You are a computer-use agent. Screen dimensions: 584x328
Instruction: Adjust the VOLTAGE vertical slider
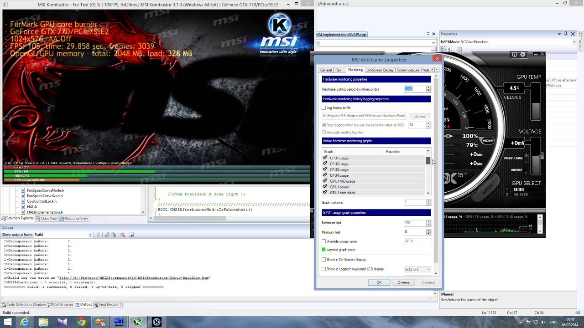click(542, 156)
